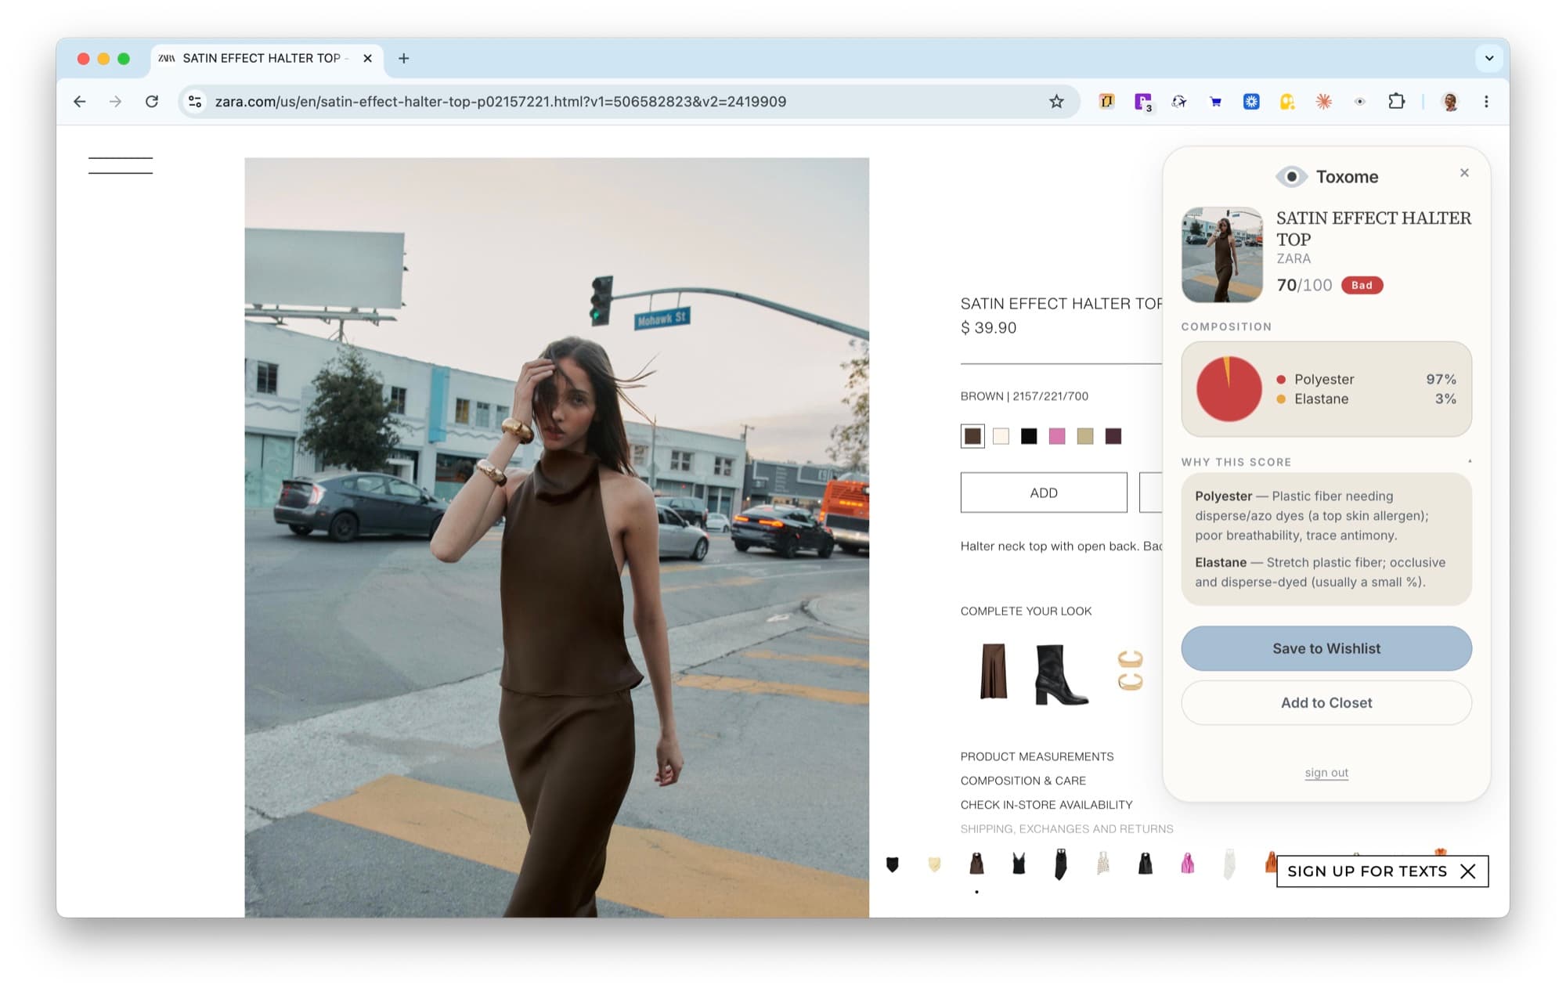Open the brown halter top carousel thumbnail
Screen dimensions: 1566x992
(976, 864)
